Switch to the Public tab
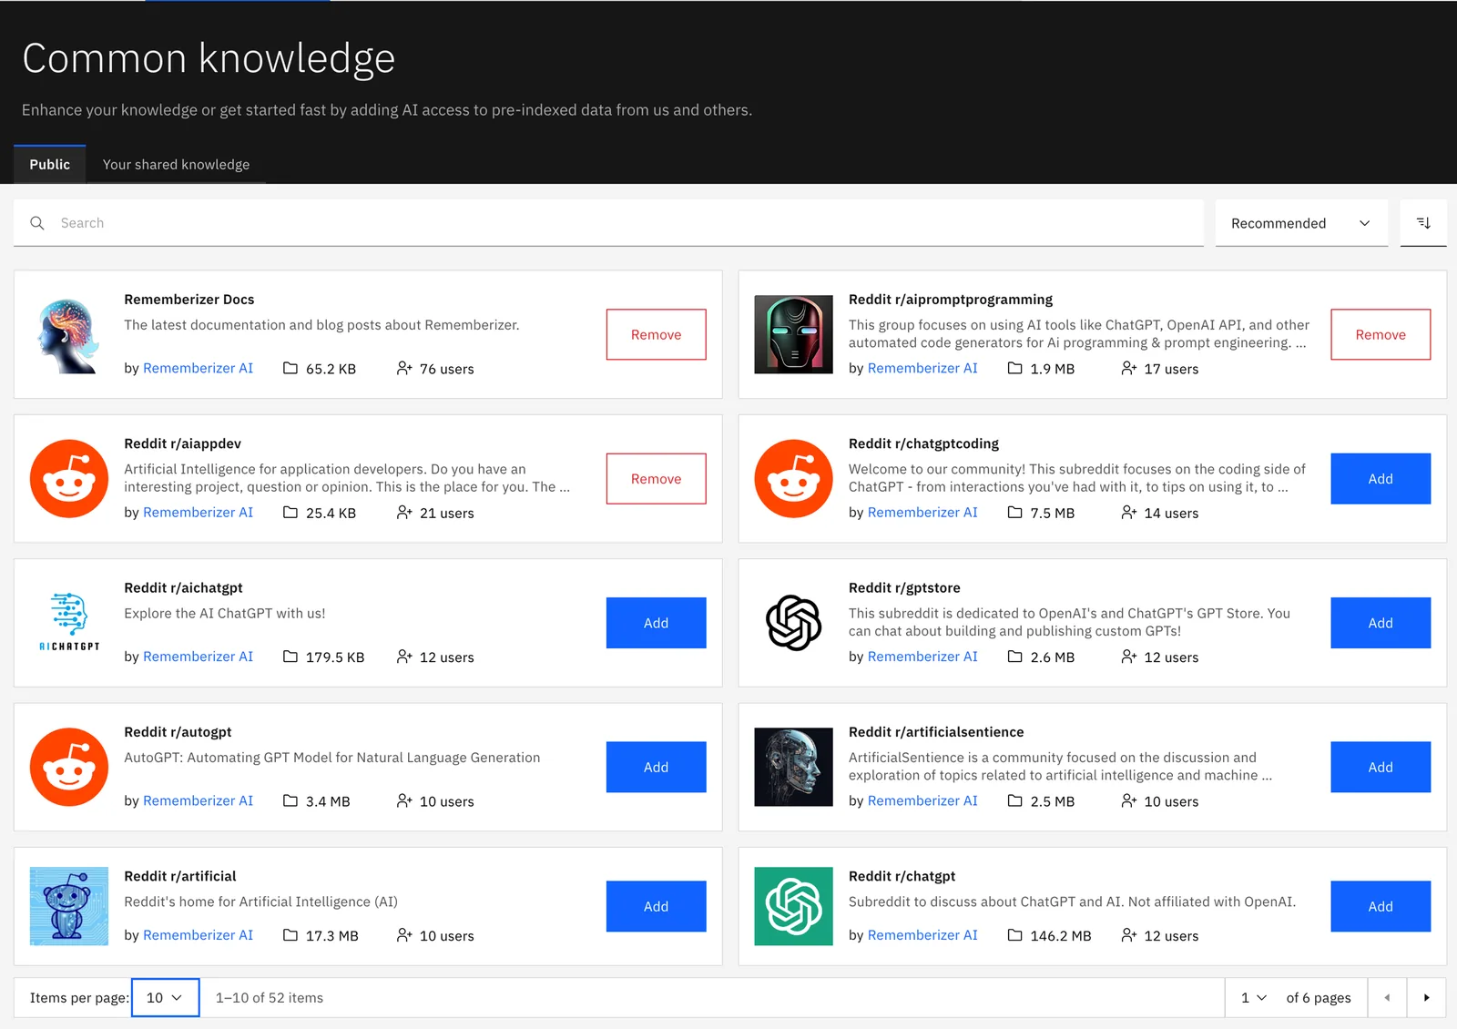This screenshot has height=1029, width=1457. pos(49,165)
